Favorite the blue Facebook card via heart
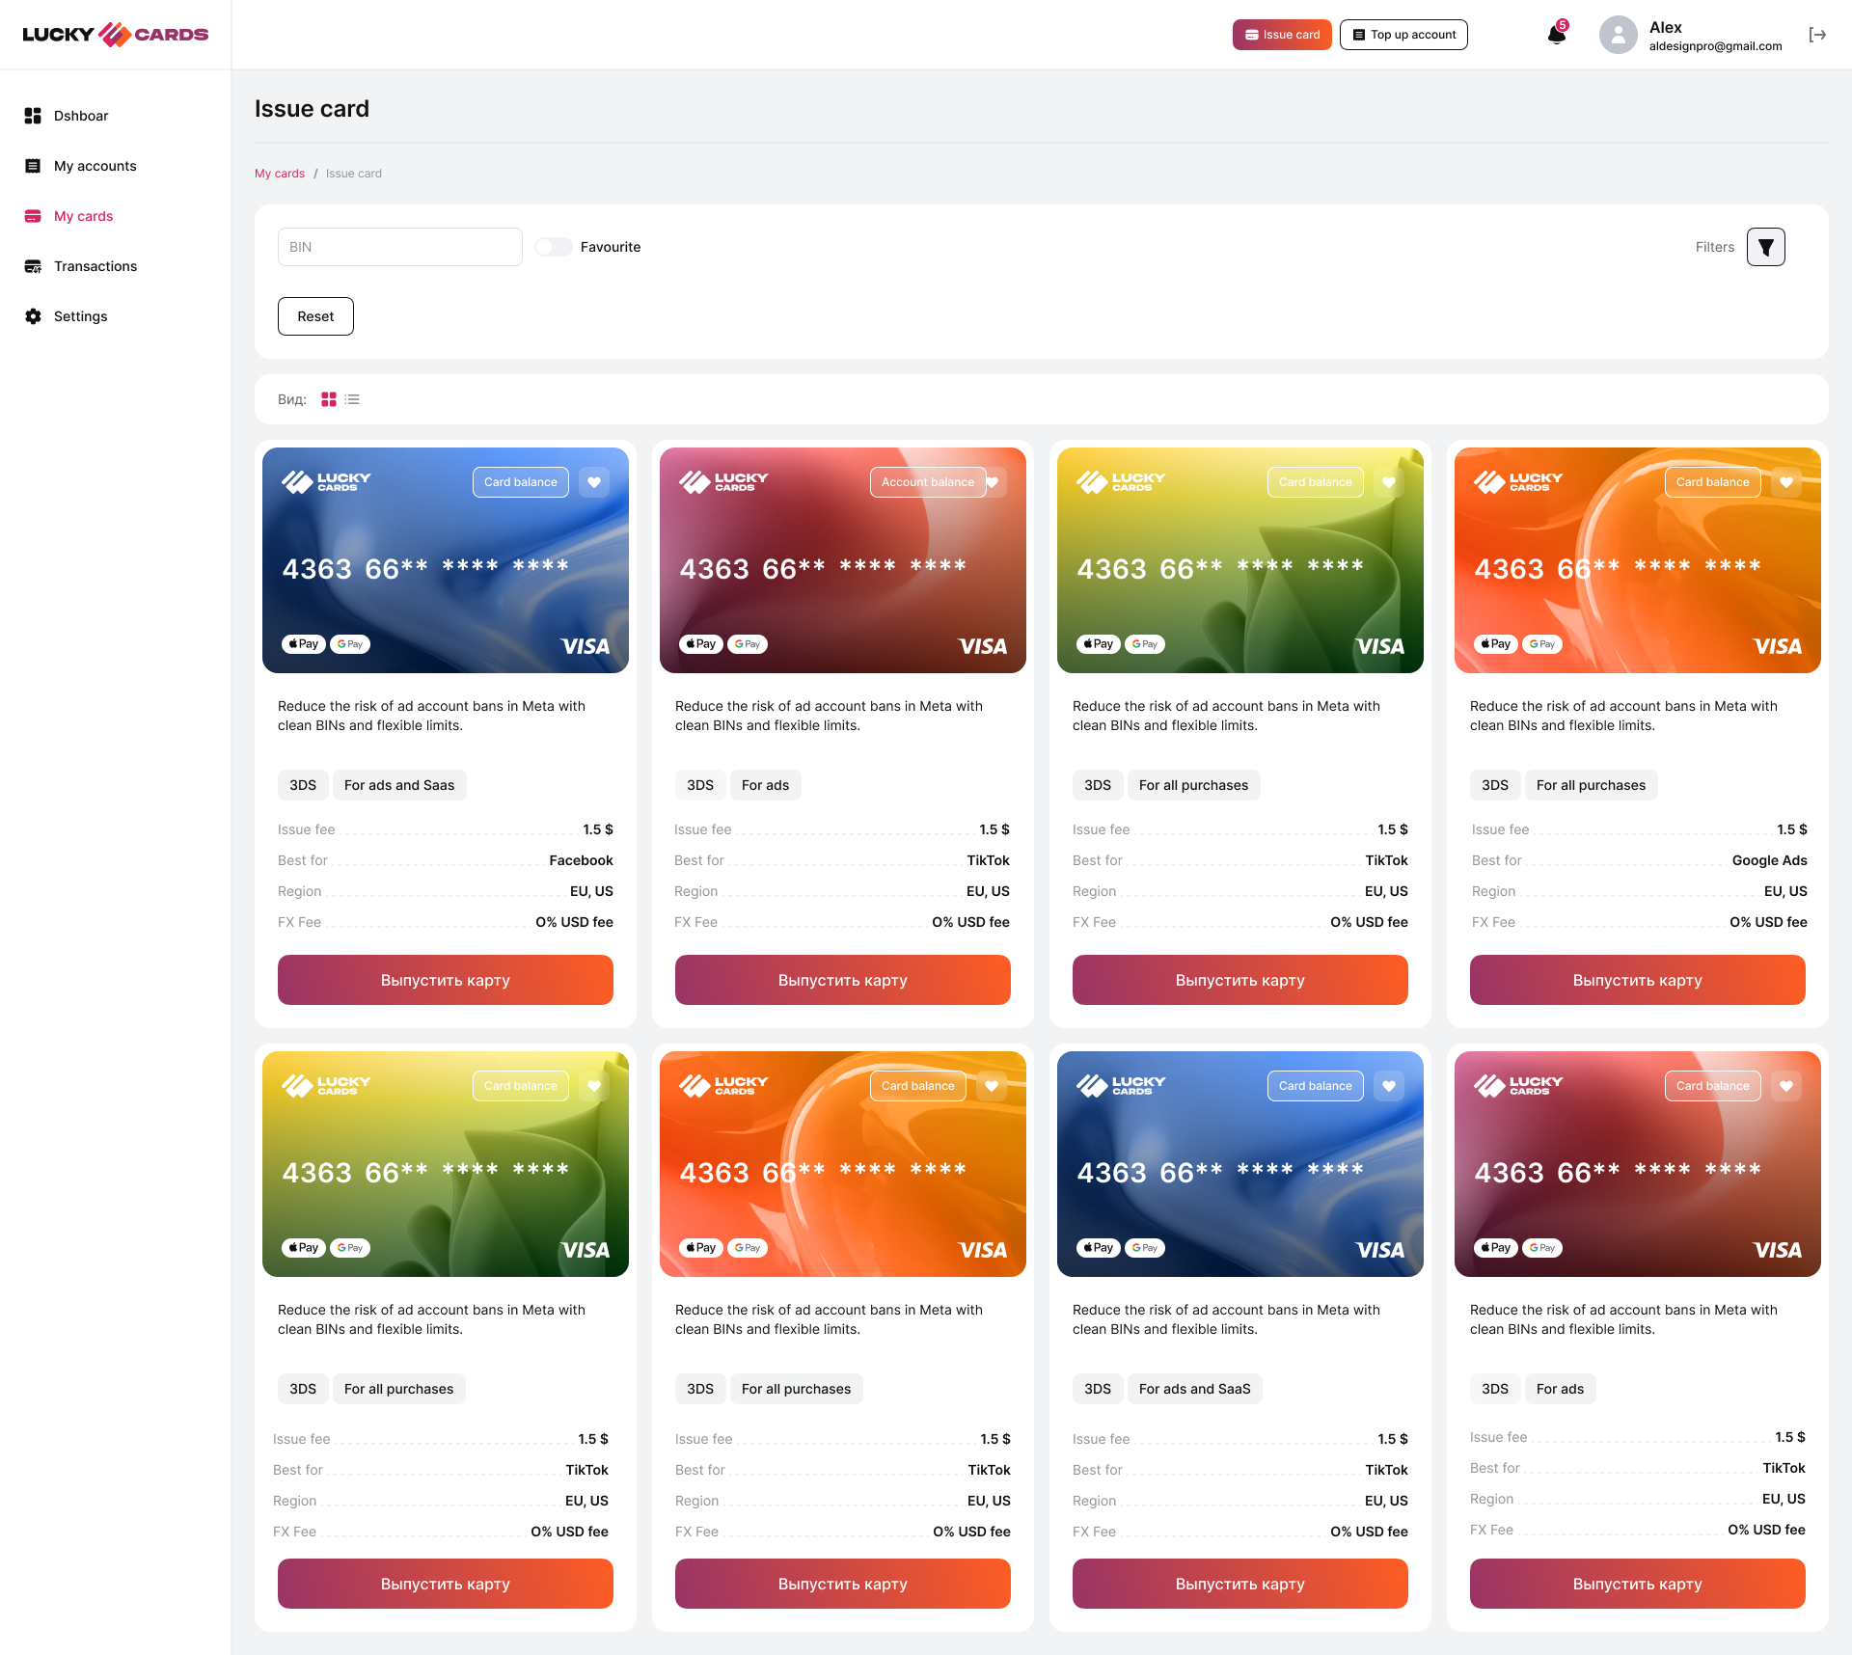 tap(594, 482)
